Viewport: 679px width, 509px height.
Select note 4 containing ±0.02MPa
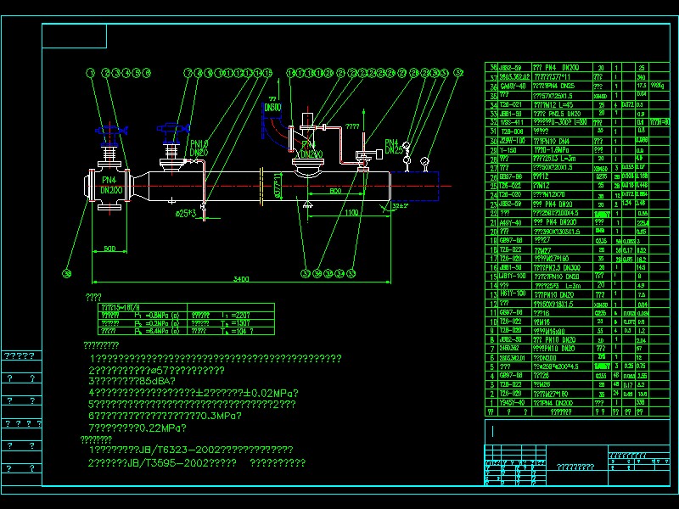[194, 393]
